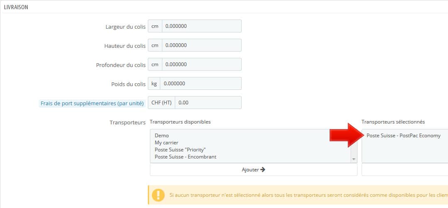448x208 pixels.
Task: Click the remove button under selected carriers
Action: [x=405, y=170]
